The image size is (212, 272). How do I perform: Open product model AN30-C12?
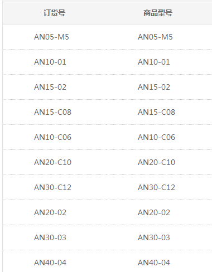click(157, 187)
